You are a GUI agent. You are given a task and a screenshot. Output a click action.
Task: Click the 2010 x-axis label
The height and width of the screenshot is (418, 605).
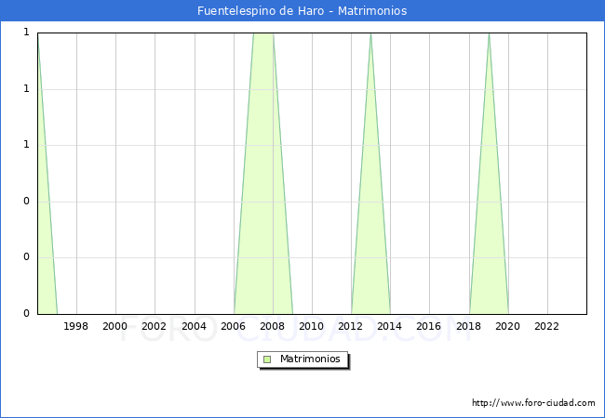coord(311,326)
